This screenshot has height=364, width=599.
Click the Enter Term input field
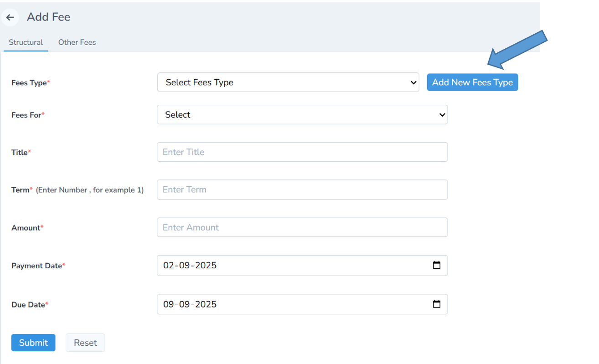click(302, 190)
